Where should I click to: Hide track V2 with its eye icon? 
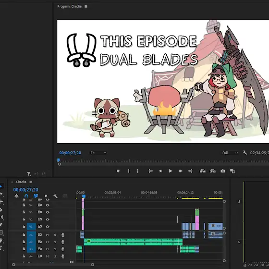click(x=48, y=220)
